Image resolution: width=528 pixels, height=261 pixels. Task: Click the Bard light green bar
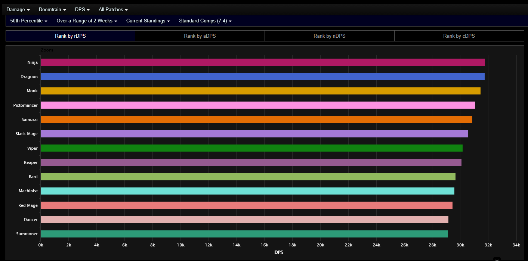coord(248,177)
